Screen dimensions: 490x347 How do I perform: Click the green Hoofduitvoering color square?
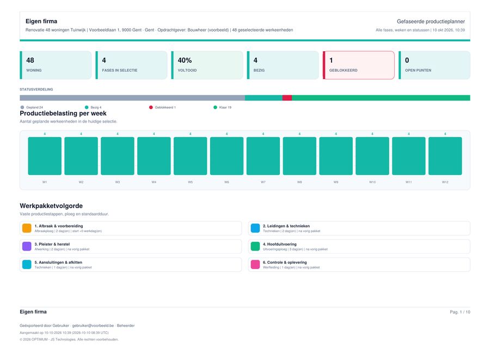(255, 246)
